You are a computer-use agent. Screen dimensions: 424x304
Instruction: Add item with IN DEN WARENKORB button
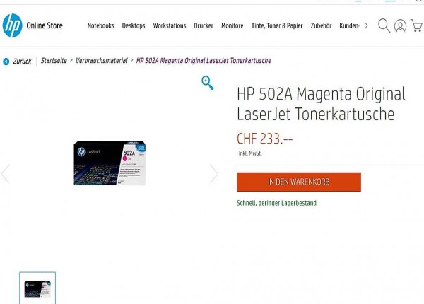[299, 182]
